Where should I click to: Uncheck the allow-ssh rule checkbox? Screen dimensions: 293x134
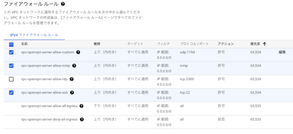click(11, 93)
